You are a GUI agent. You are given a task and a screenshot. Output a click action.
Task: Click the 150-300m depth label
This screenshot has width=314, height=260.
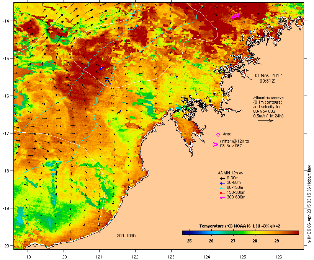pos(236,192)
